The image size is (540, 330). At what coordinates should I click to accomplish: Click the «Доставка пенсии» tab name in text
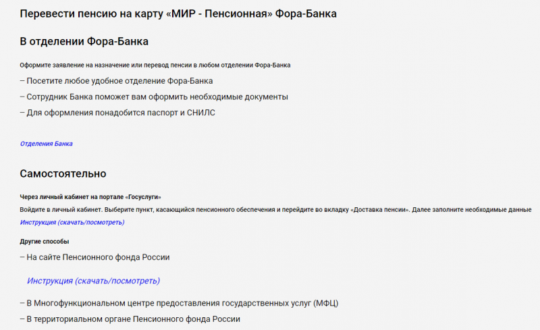click(380, 210)
